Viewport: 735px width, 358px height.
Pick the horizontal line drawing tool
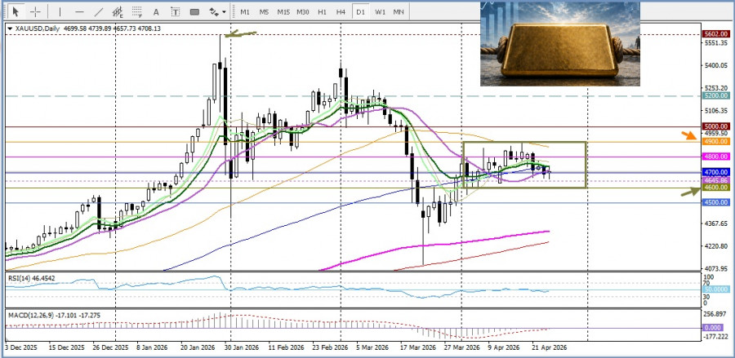click(x=79, y=12)
